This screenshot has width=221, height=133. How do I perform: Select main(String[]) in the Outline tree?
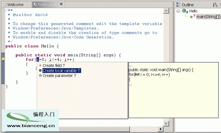pos(208,17)
